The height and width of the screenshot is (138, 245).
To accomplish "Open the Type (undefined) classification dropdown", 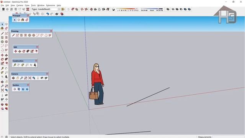I will tap(46, 9).
